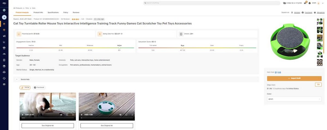Open the line chart analytics sidebar icon
Viewport: 327px width, 130px height.
pyautogui.click(x=4, y=42)
